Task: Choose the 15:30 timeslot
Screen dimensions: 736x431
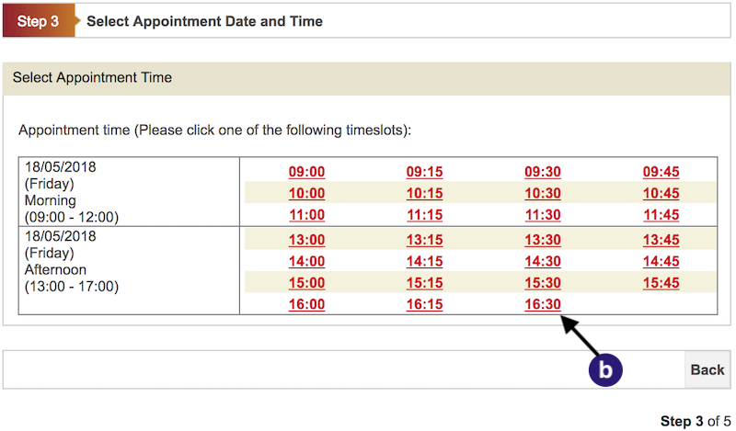Action: click(543, 283)
